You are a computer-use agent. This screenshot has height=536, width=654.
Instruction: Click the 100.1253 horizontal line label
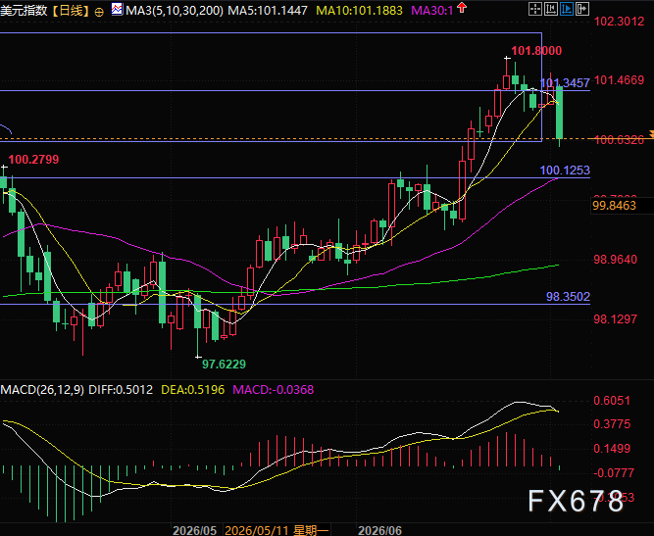click(565, 171)
